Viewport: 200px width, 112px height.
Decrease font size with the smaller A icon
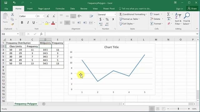pyautogui.click(x=54, y=16)
